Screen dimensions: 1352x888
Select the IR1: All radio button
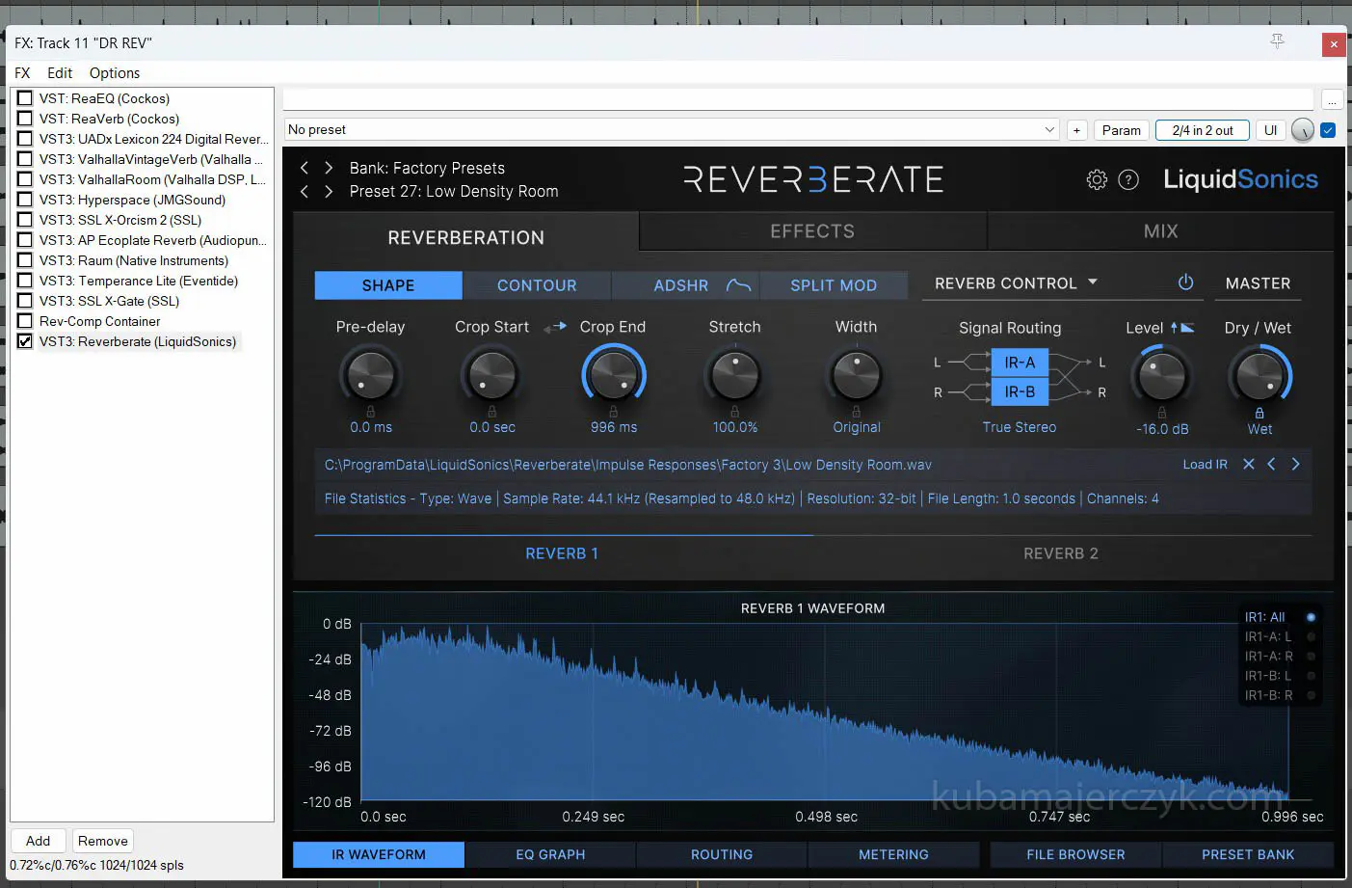tap(1311, 617)
